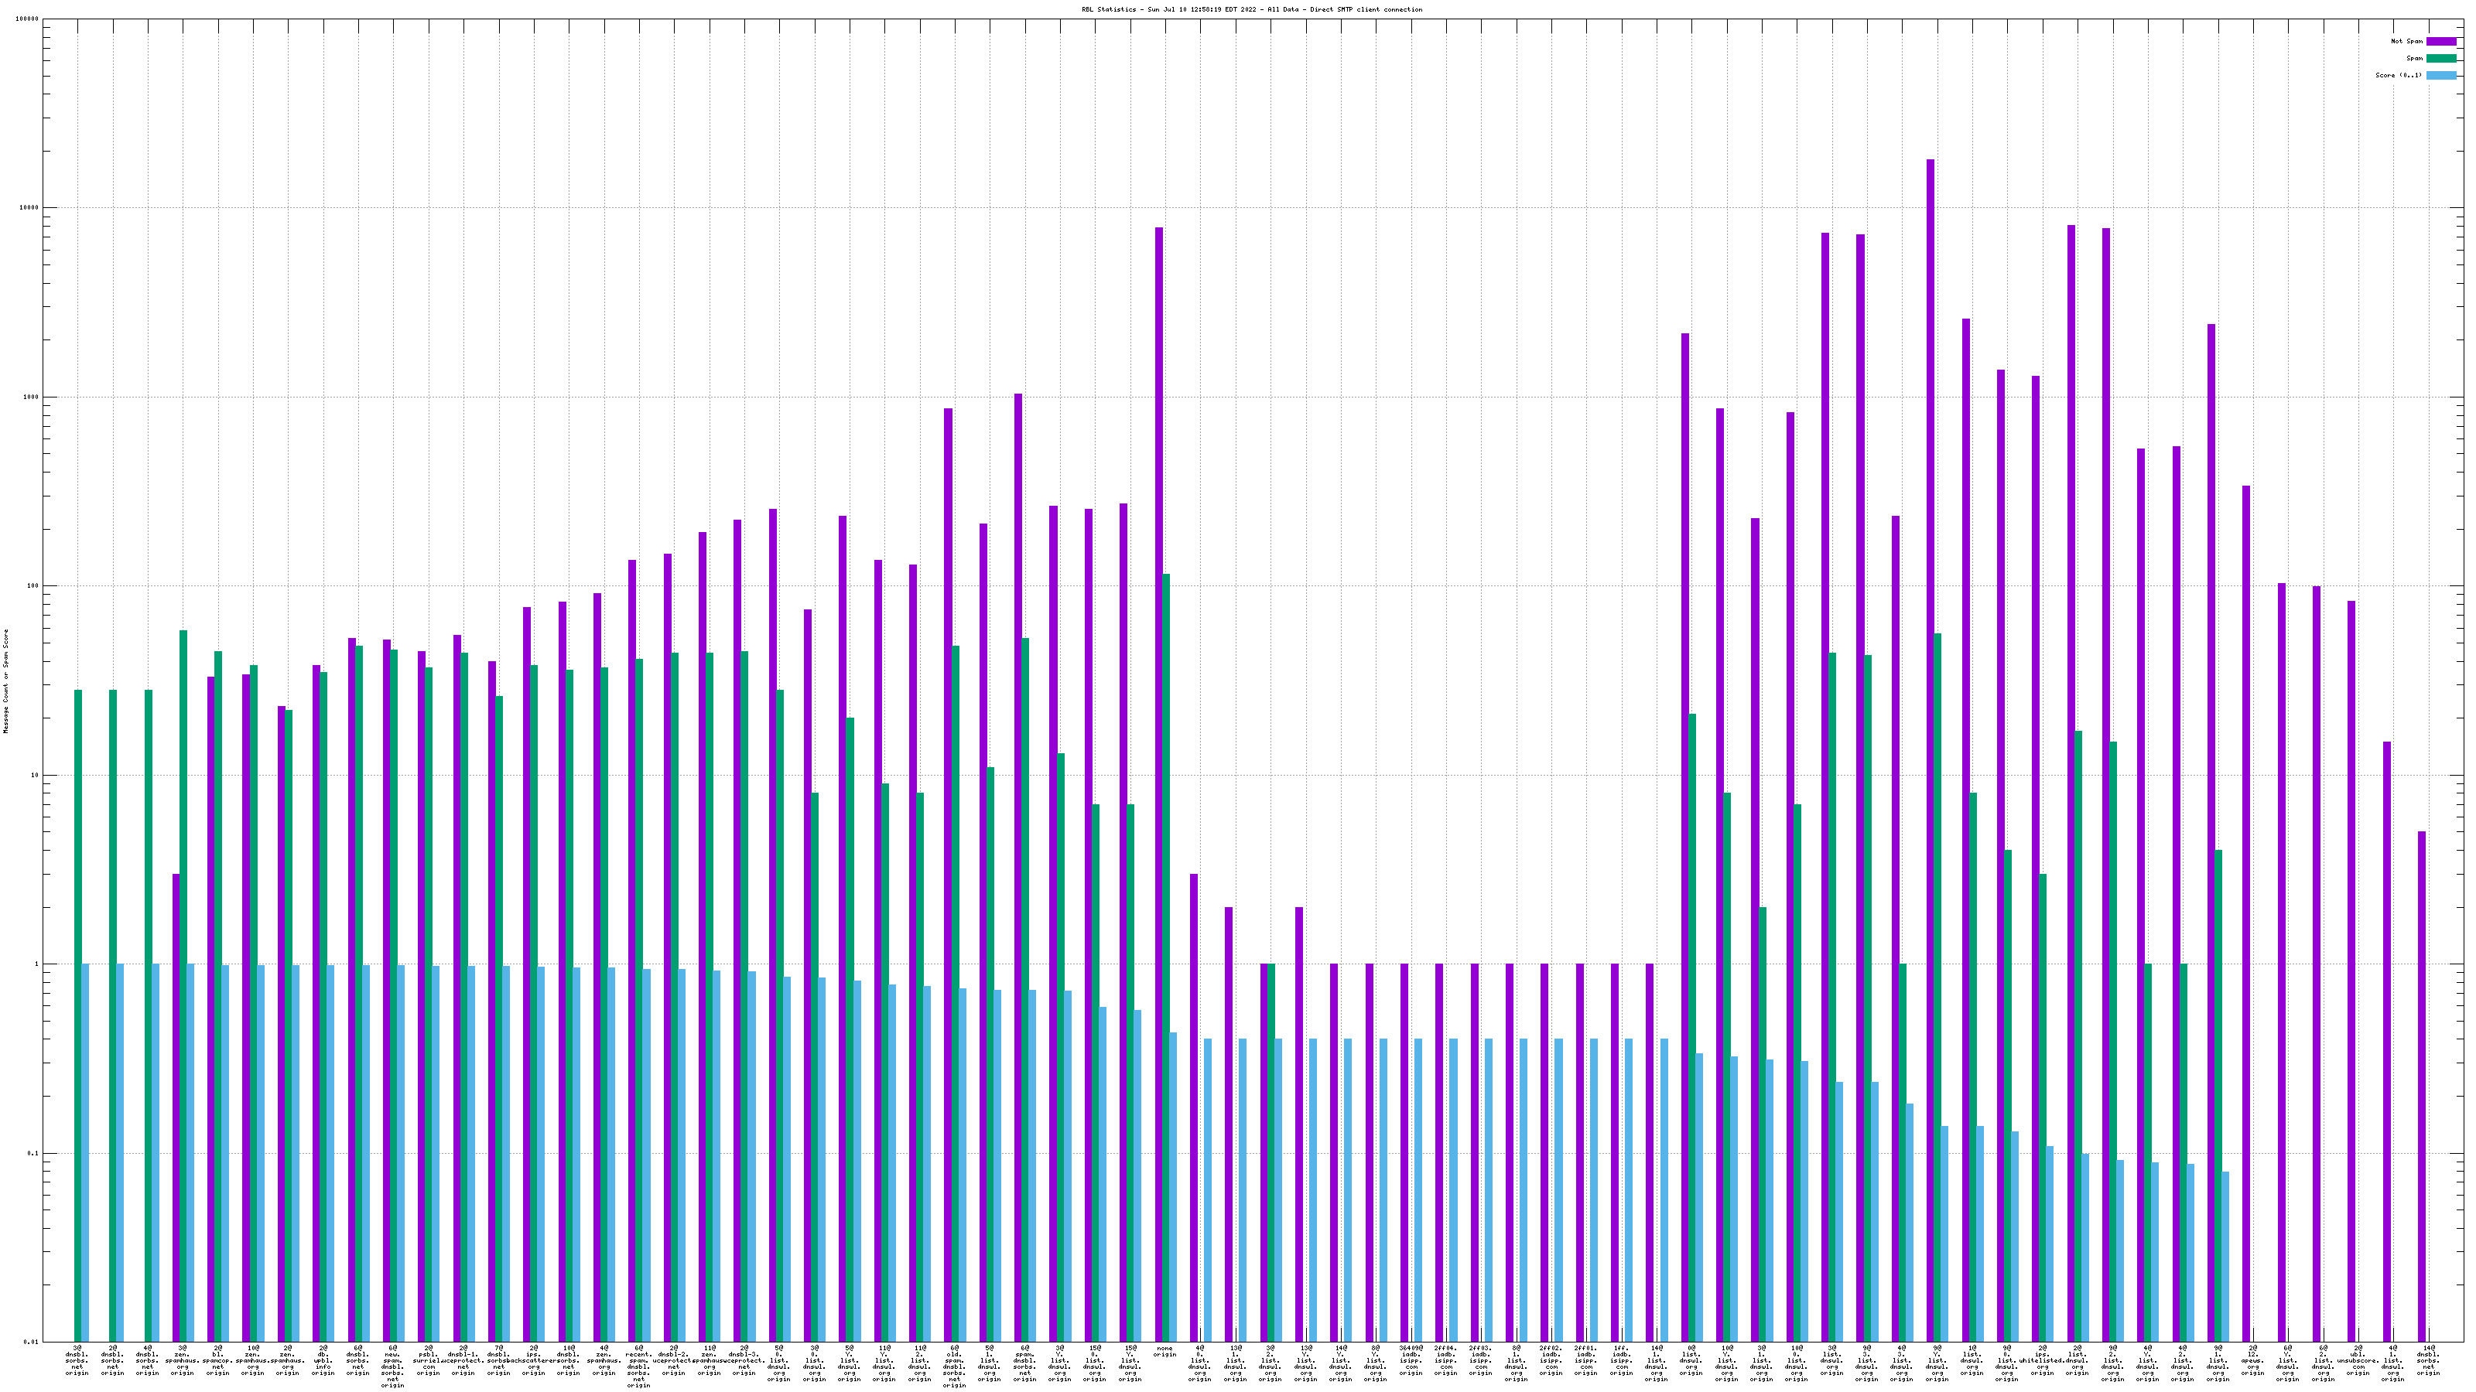Click the 'none origin' x-axis label
2476x1392 pixels.
(1164, 1352)
